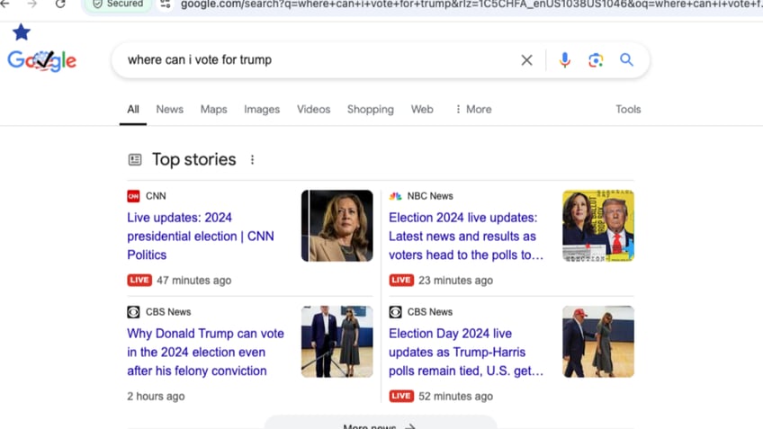Click the Google election doodle logo
Screen dimensions: 763x429
point(42,61)
